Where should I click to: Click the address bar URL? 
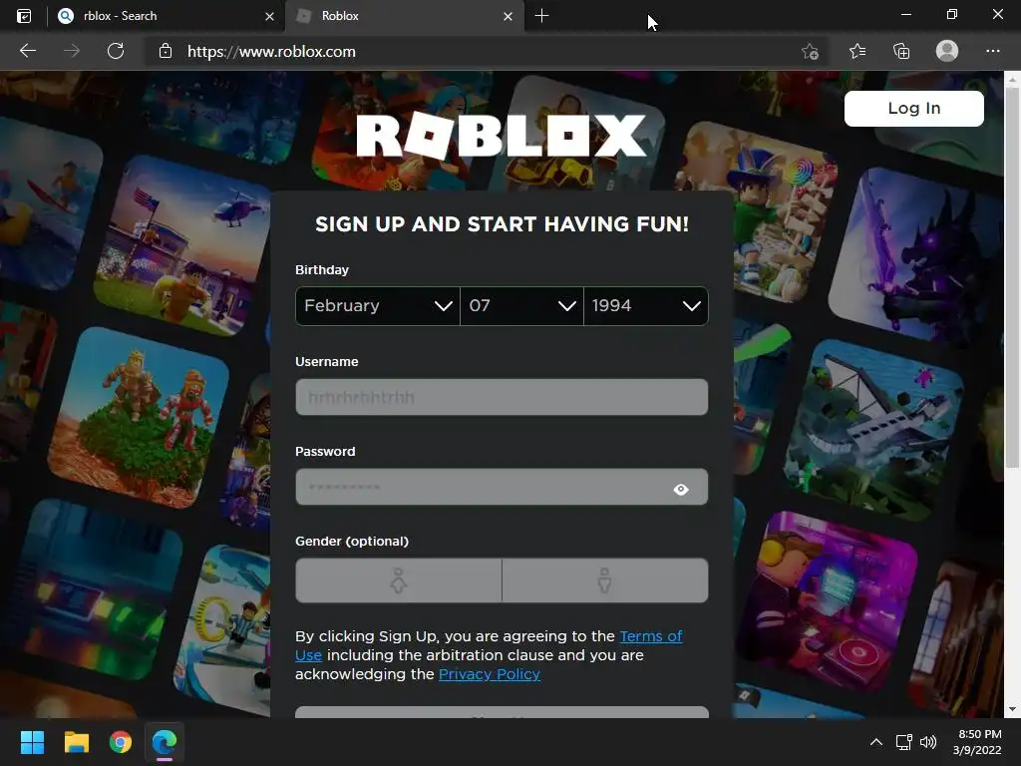pyautogui.click(x=271, y=52)
